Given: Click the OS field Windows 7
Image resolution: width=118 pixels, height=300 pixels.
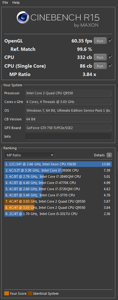Looking at the screenshot, I should [x=68, y=110].
